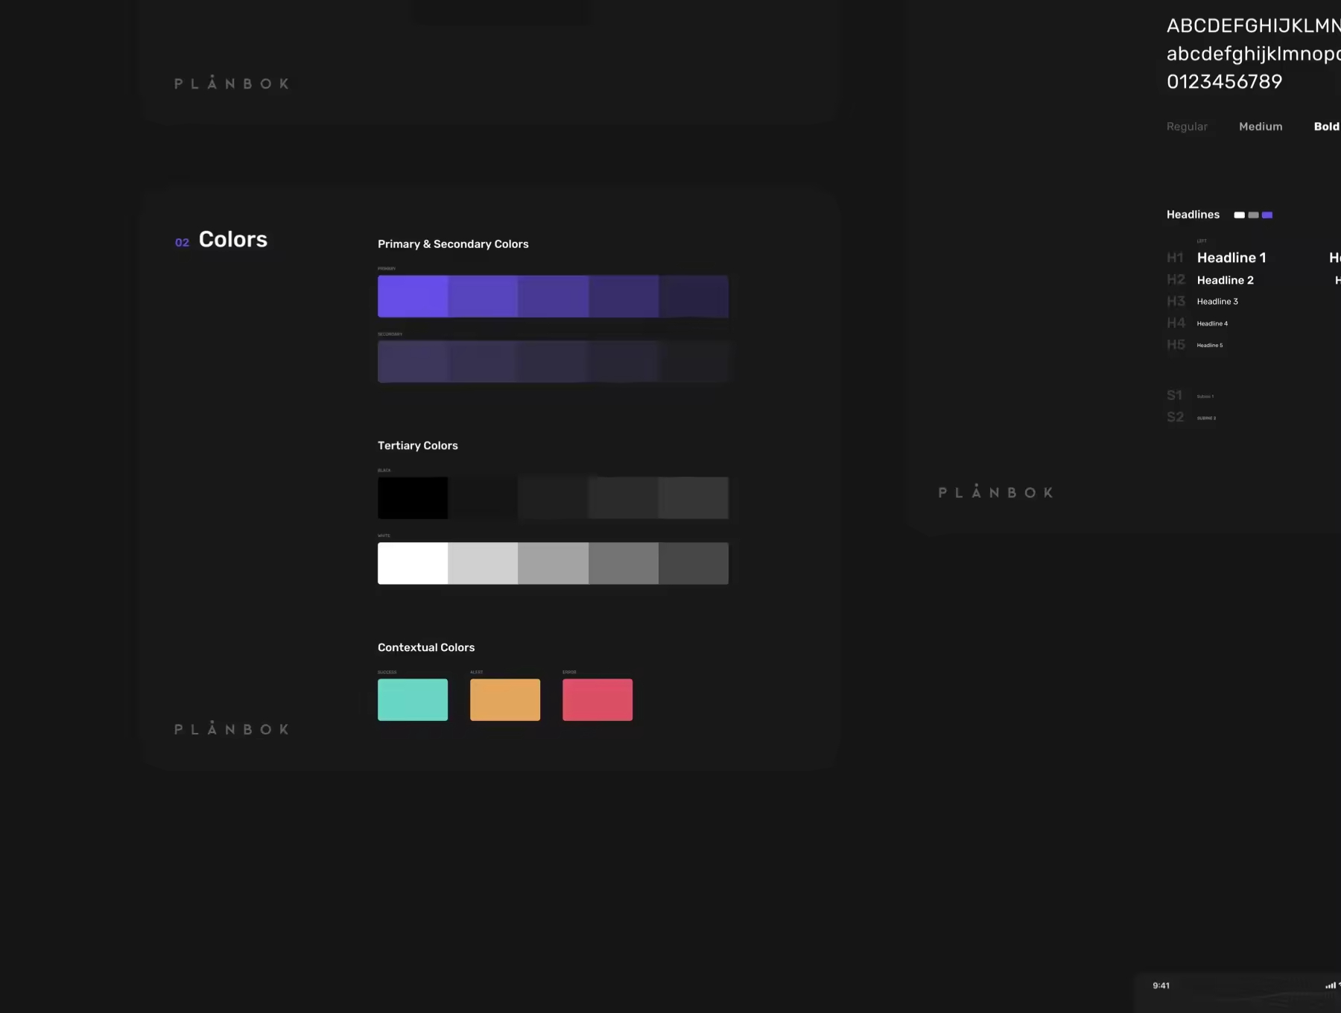
Task: Switch to the Bold font weight
Action: click(1326, 127)
